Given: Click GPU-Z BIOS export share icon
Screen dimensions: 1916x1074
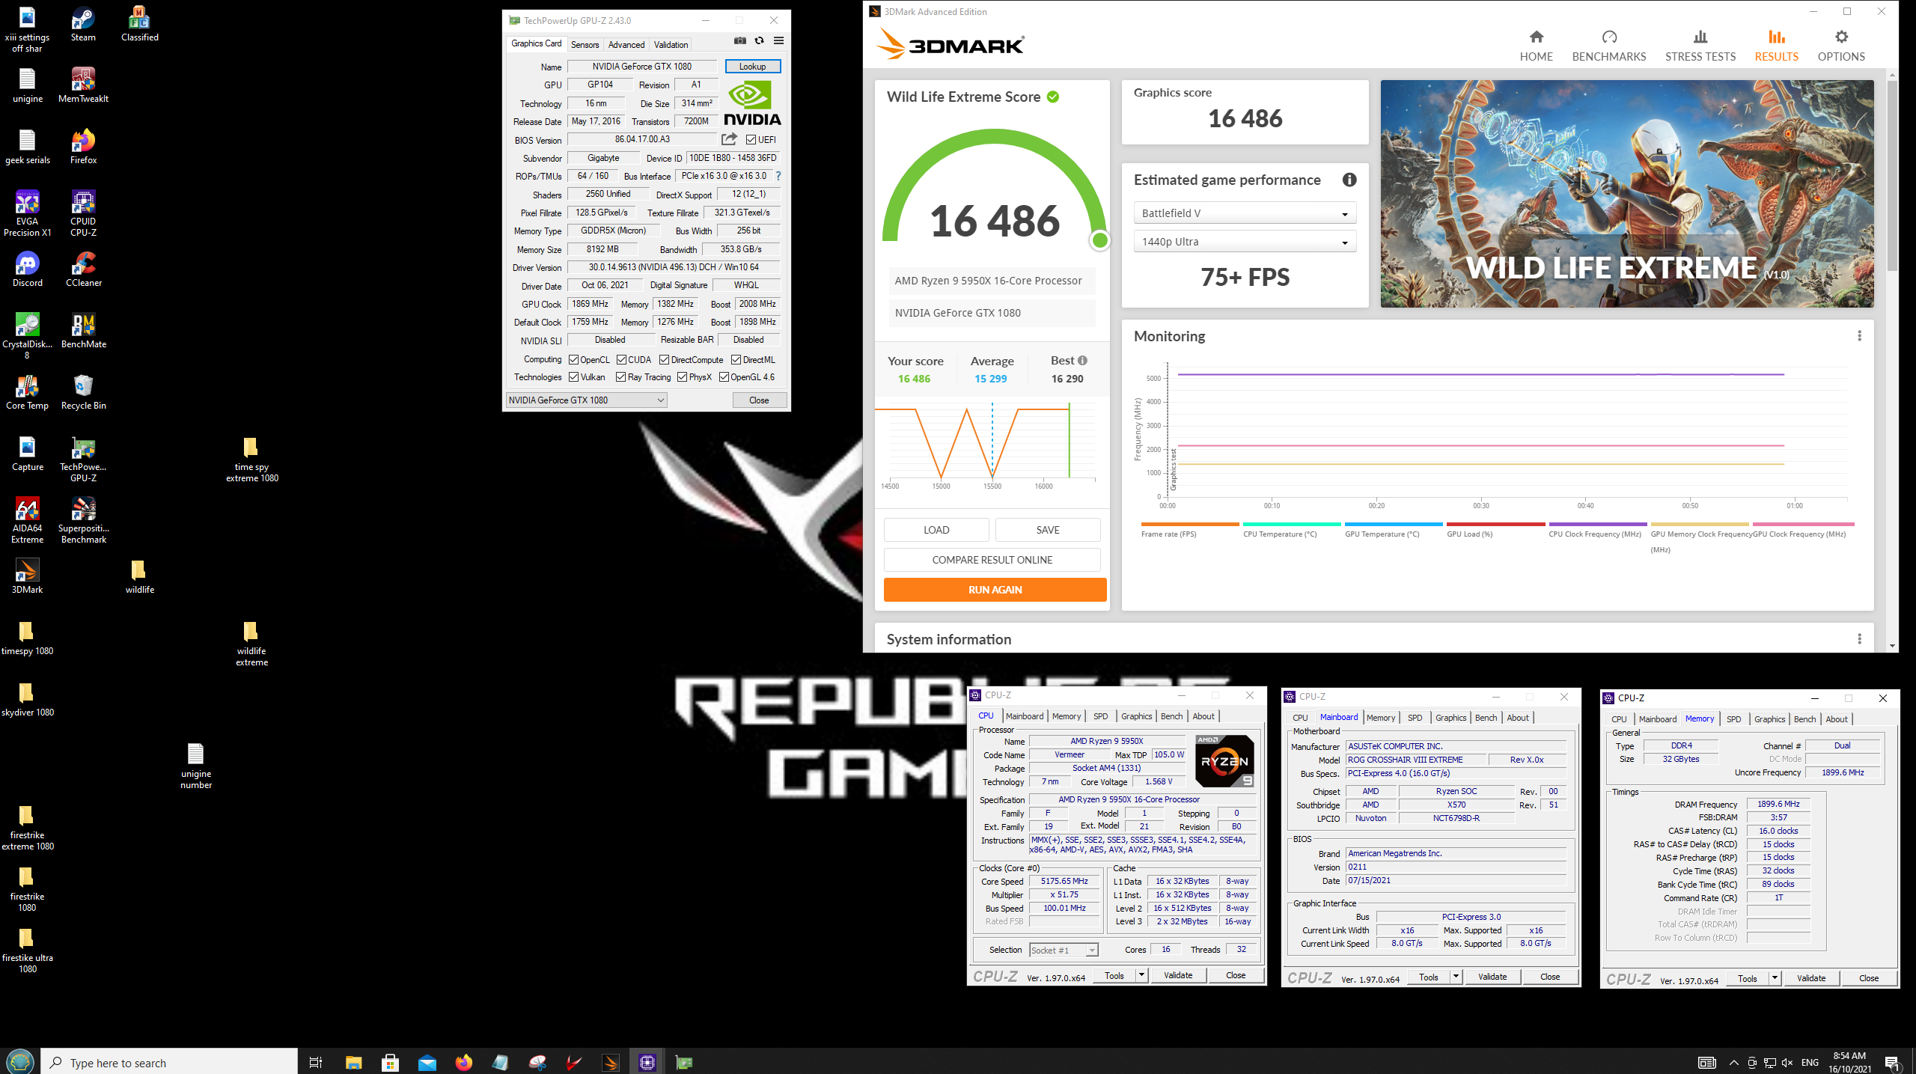Looking at the screenshot, I should pyautogui.click(x=729, y=139).
